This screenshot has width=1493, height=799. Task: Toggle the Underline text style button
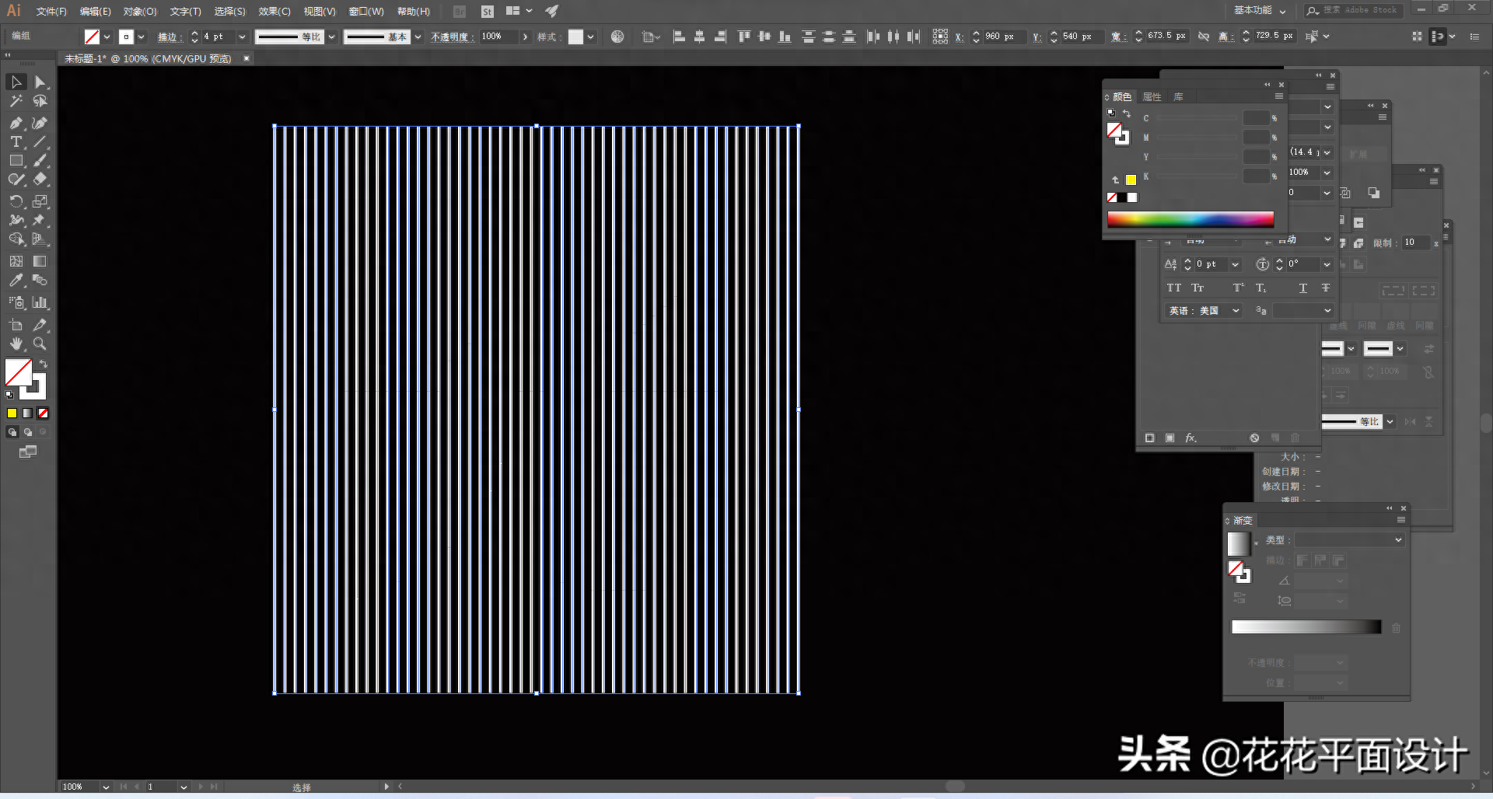1303,288
